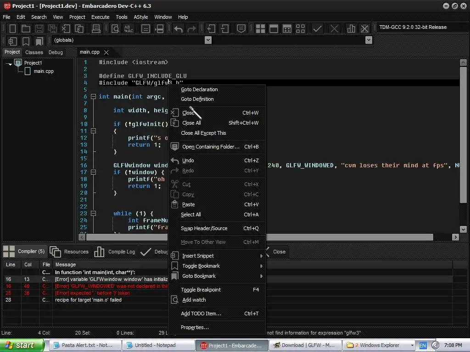
Task: Open the Resources bottom tab
Action: point(69,252)
